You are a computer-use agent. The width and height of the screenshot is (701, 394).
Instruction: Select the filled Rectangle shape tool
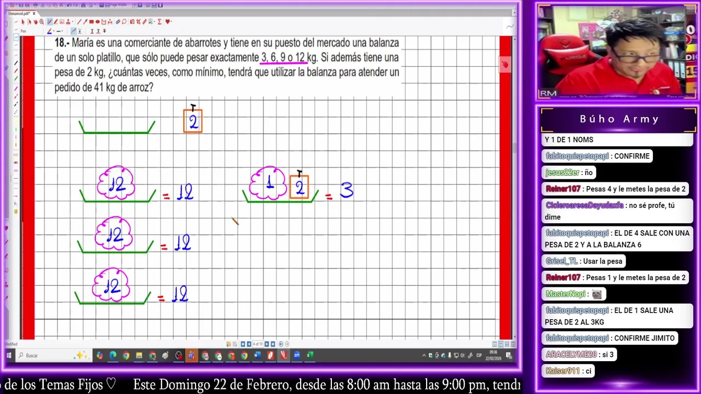click(x=91, y=21)
